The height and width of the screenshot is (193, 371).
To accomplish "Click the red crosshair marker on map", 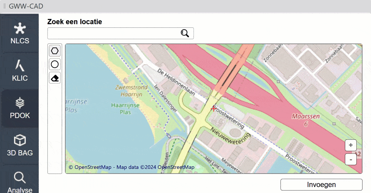I will pyautogui.click(x=214, y=108).
